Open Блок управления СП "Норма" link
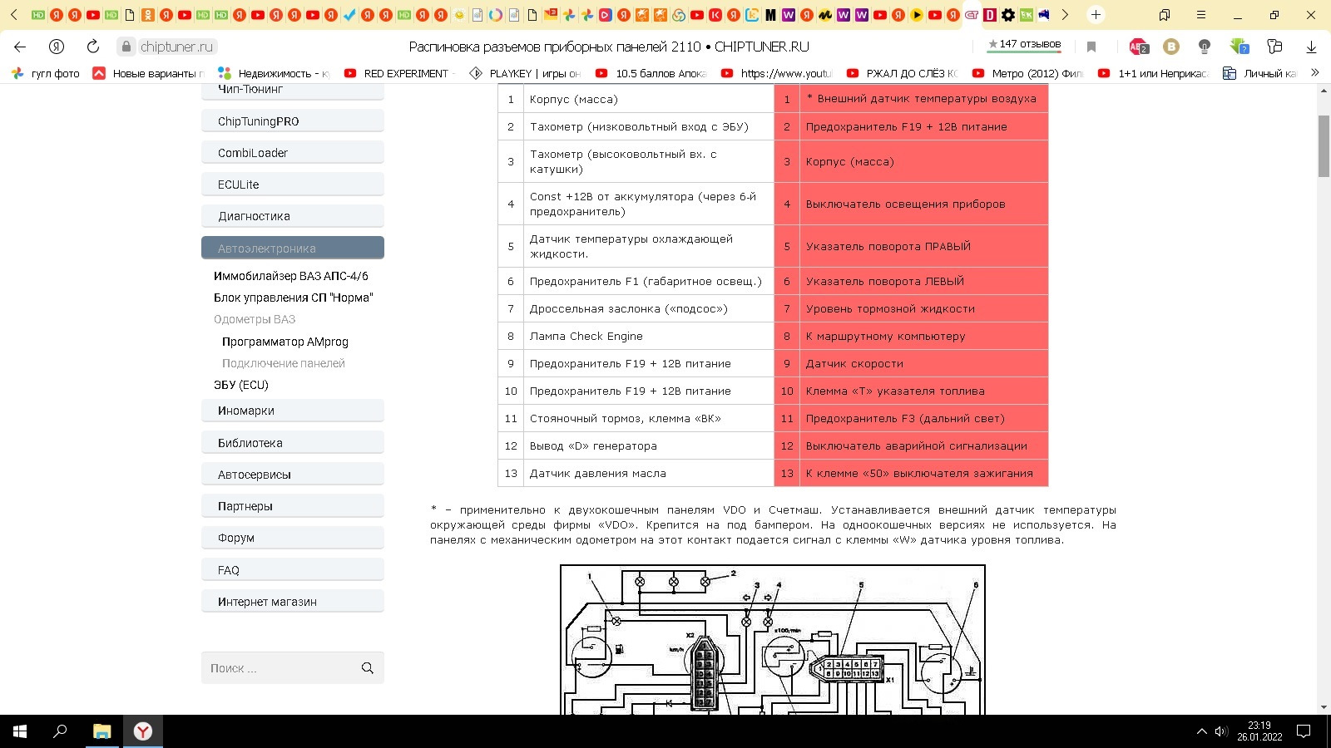The height and width of the screenshot is (748, 1331). [x=294, y=298]
